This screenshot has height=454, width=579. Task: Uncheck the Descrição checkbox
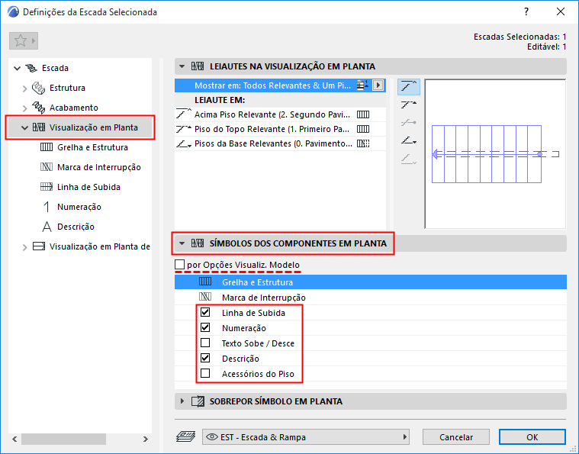tap(205, 358)
